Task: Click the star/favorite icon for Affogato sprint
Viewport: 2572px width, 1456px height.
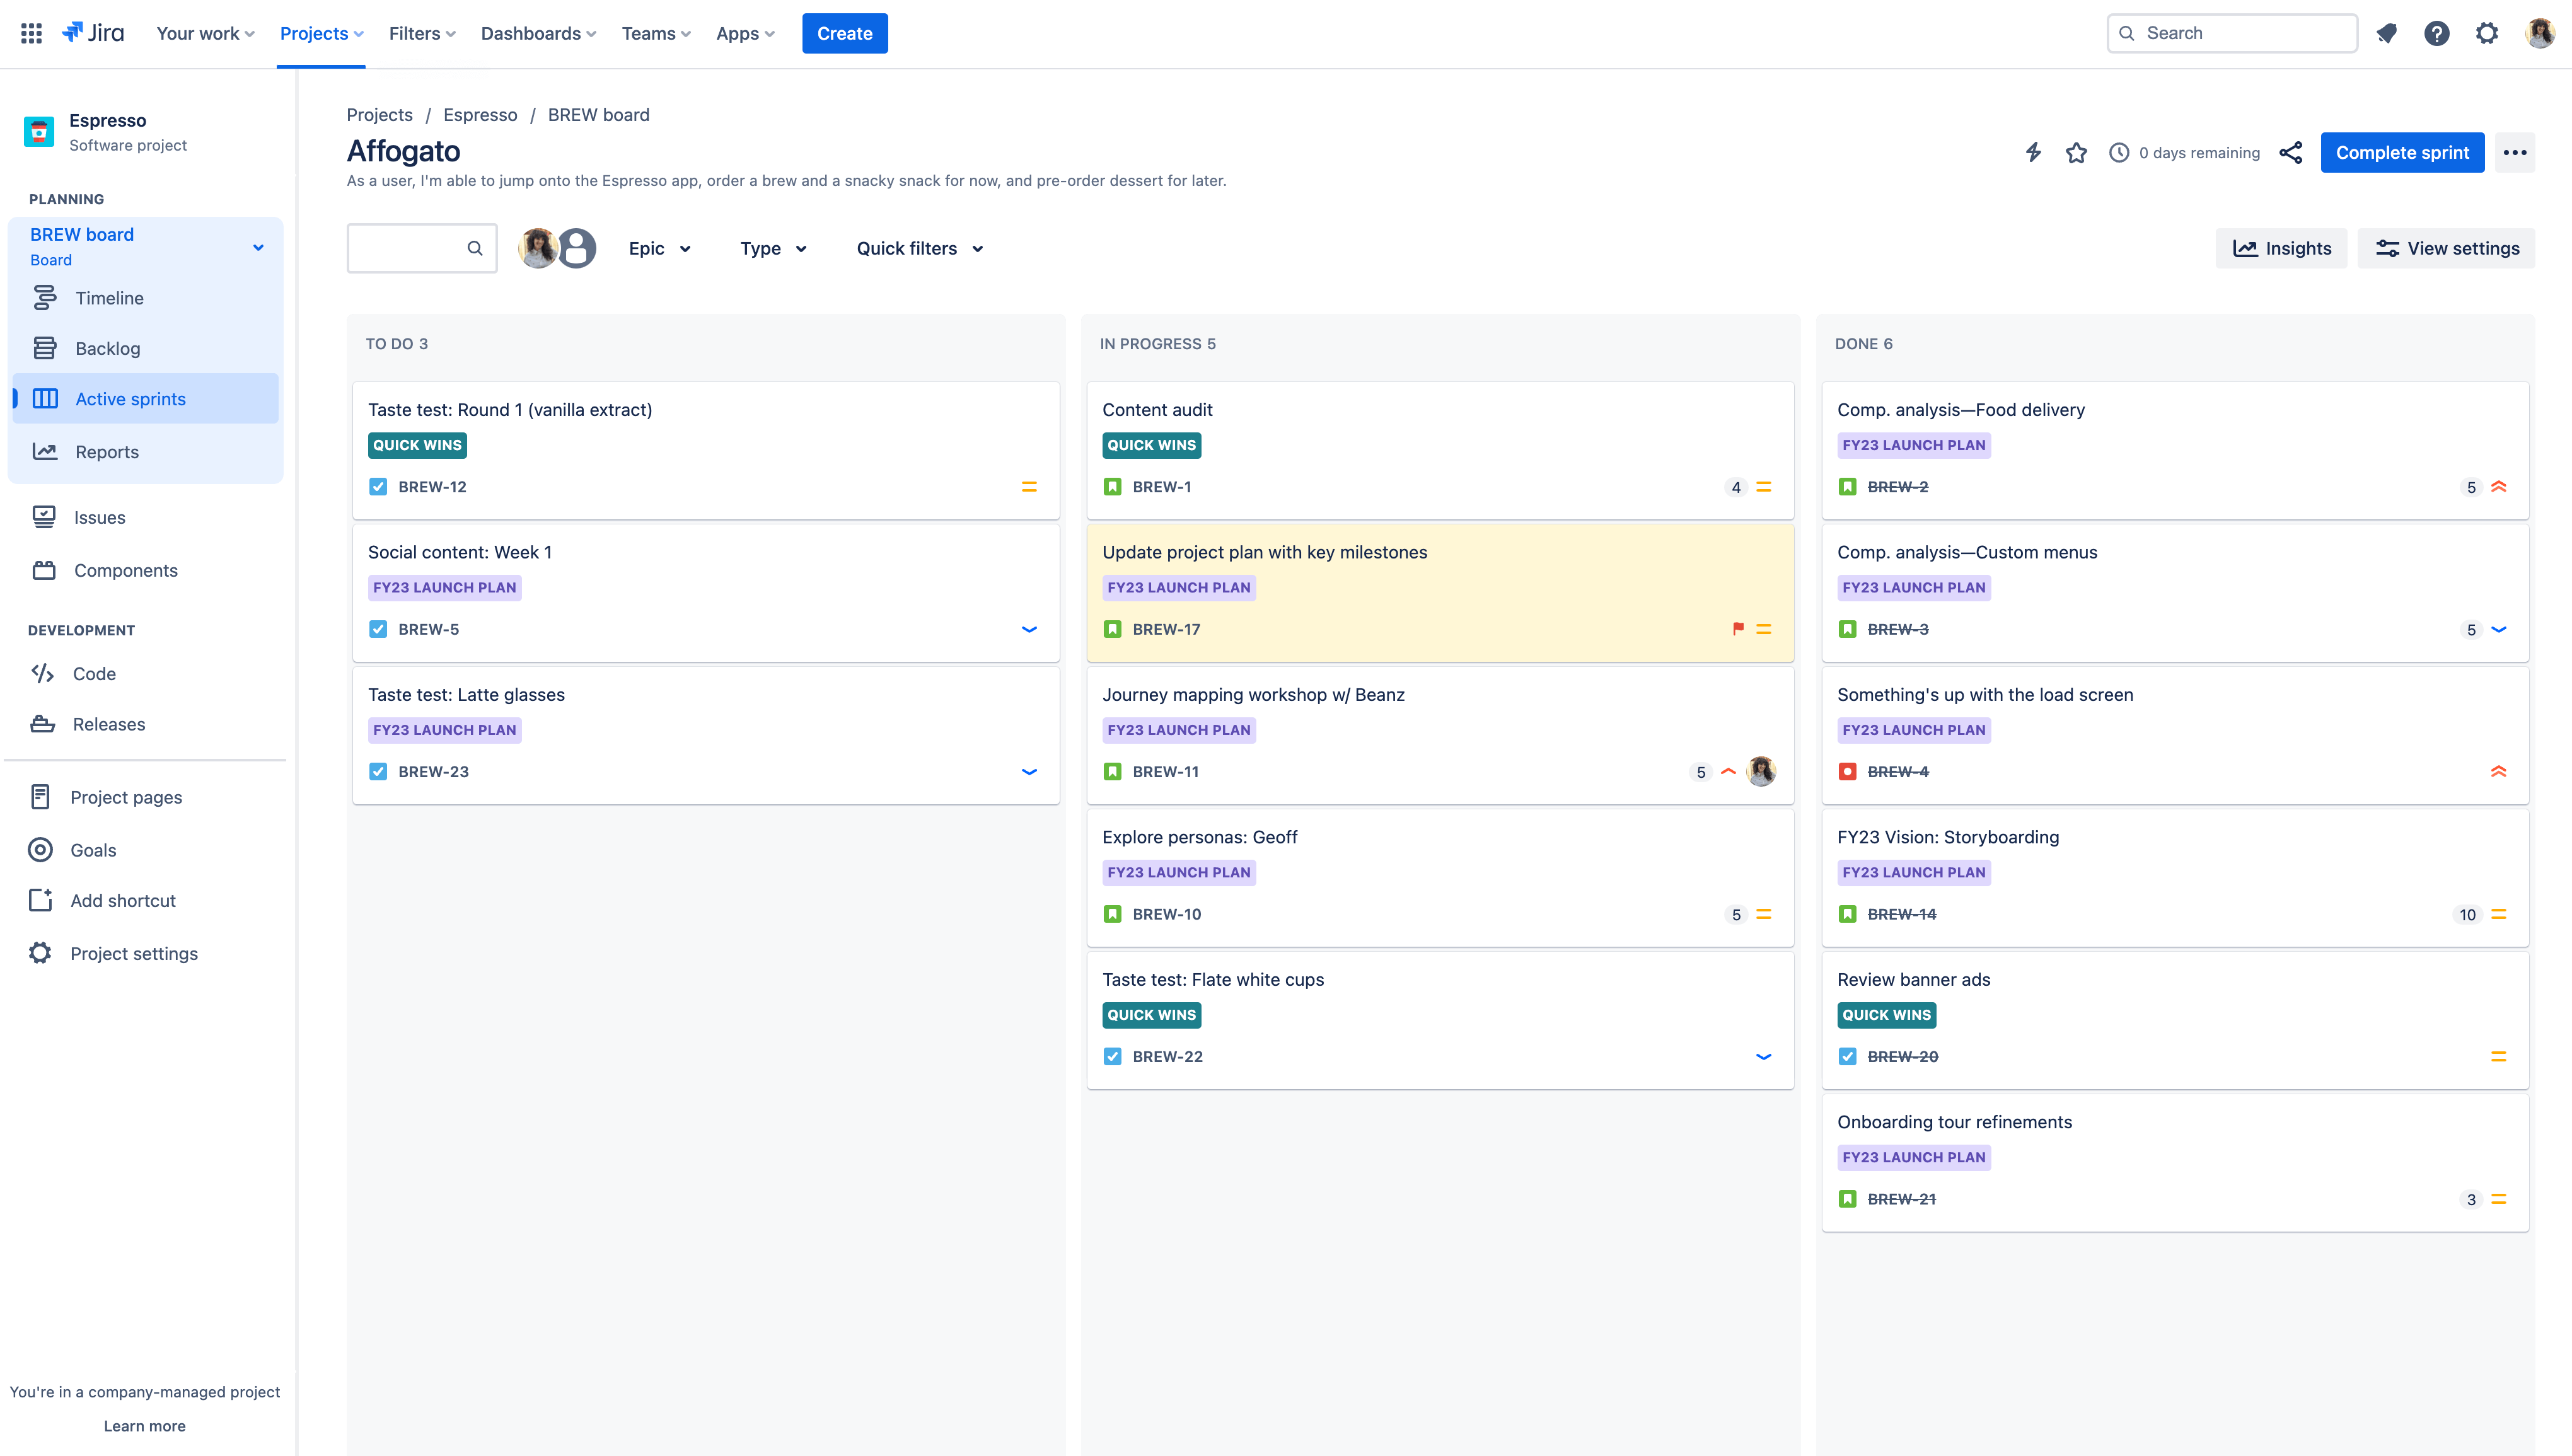Action: 2077,152
